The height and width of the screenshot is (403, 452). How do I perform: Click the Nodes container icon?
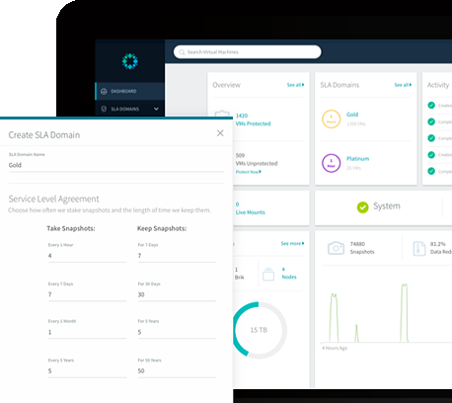click(268, 275)
